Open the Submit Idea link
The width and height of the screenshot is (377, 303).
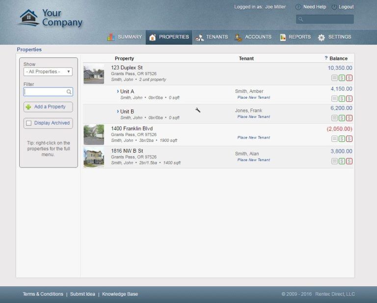tap(82, 294)
